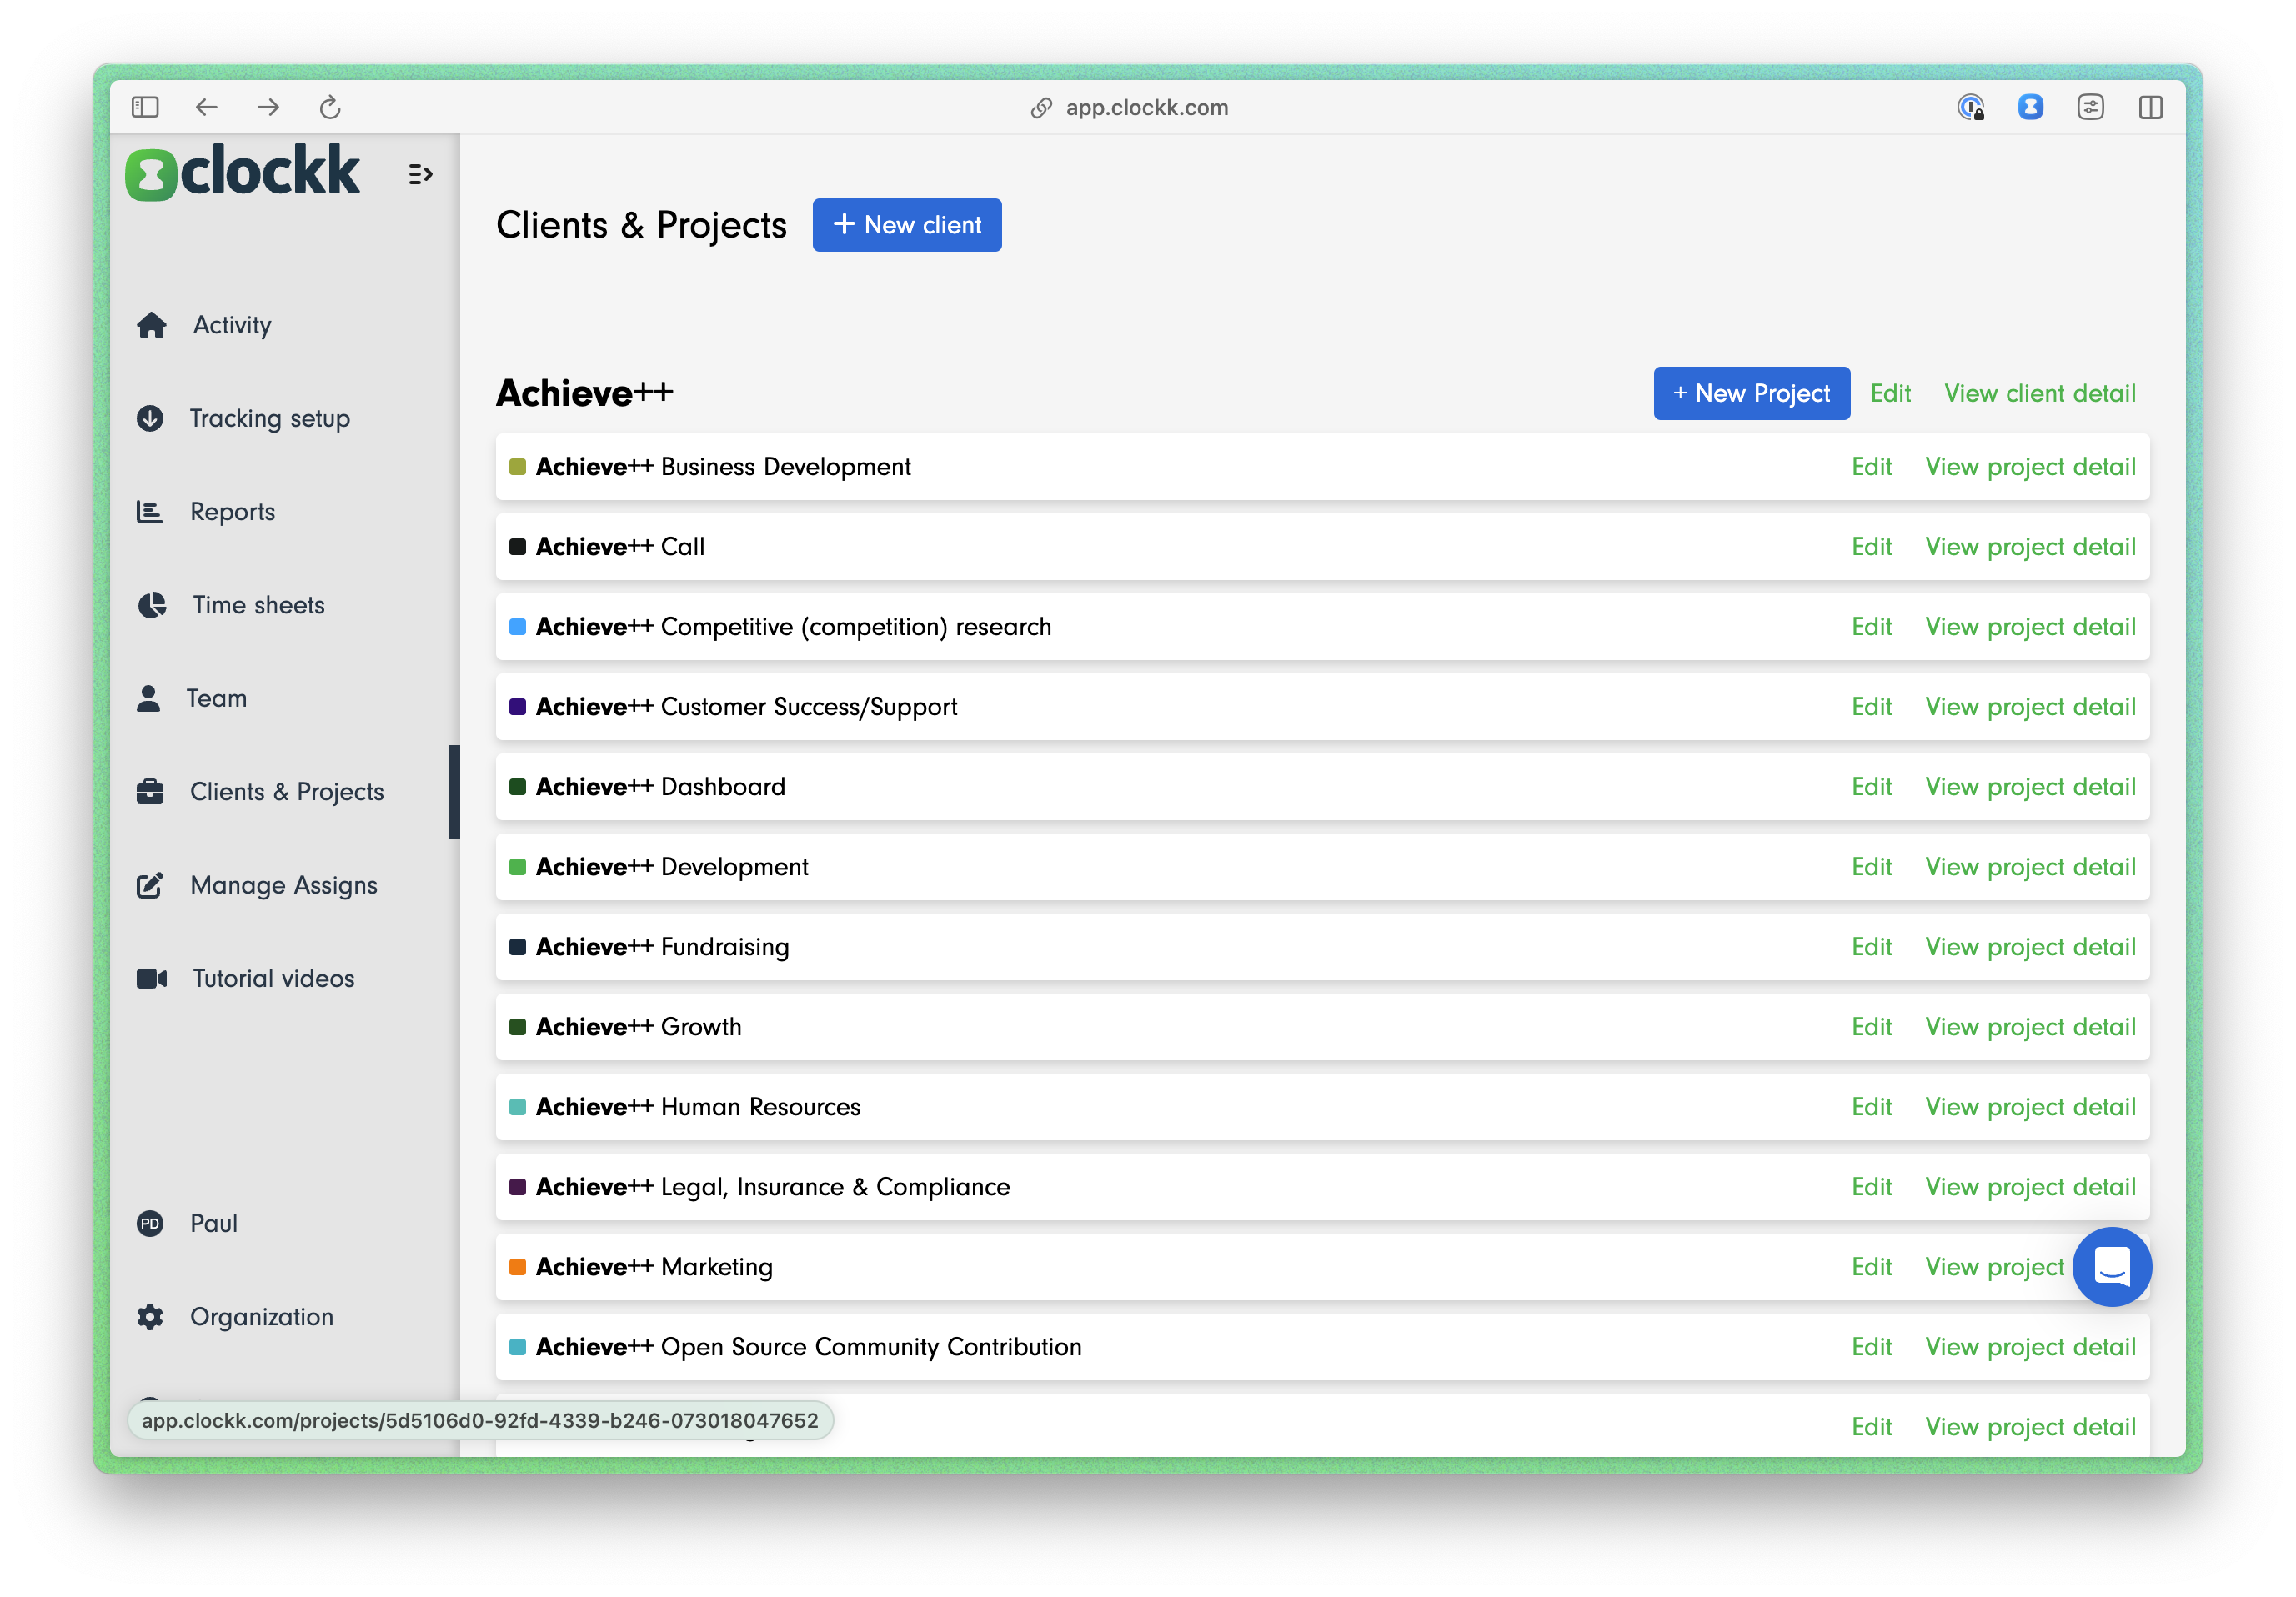This screenshot has width=2296, height=1597.
Task: Click the blue Clockk extension icon
Action: 2031,107
